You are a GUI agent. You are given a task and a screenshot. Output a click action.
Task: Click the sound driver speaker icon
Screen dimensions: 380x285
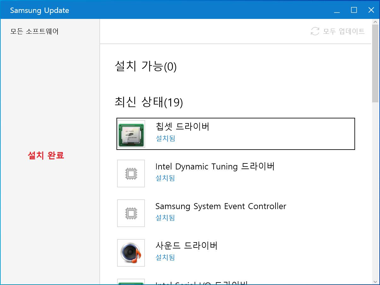click(131, 253)
